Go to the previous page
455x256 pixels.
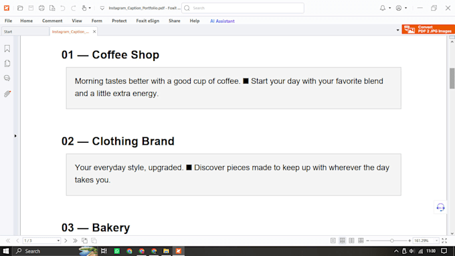pos(17,241)
